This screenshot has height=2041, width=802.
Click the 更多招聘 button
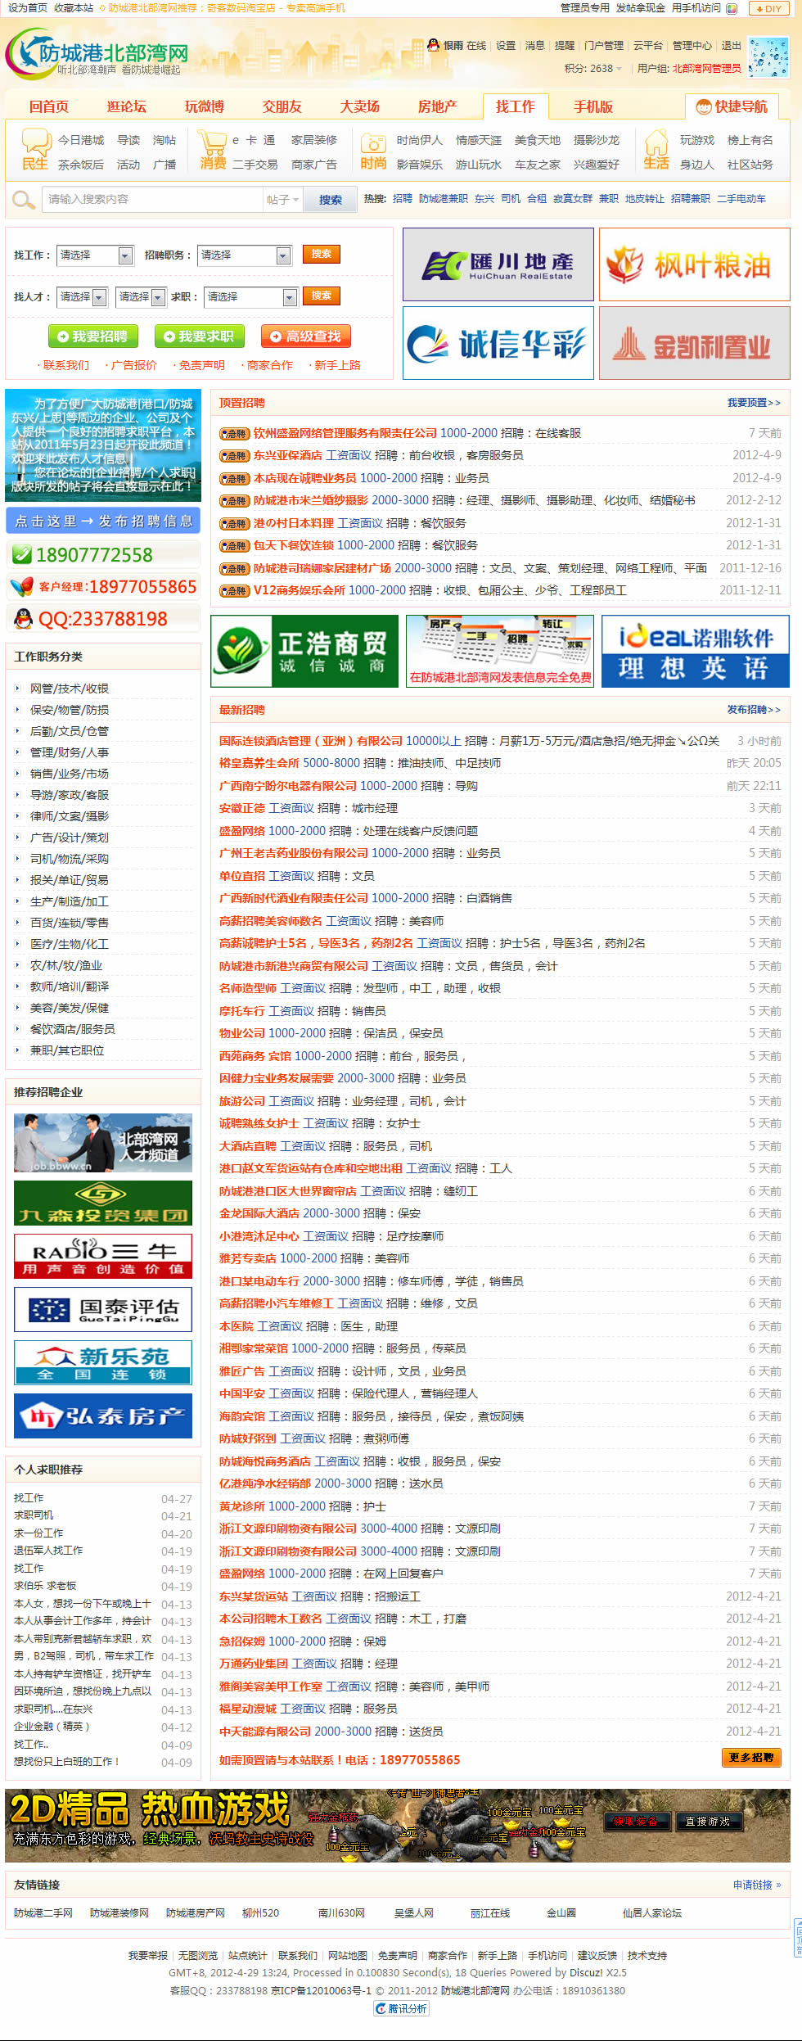pyautogui.click(x=751, y=1757)
